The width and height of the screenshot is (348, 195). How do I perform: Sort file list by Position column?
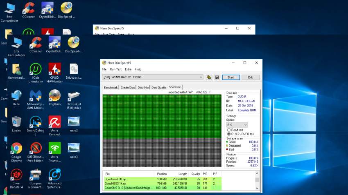[161, 174]
